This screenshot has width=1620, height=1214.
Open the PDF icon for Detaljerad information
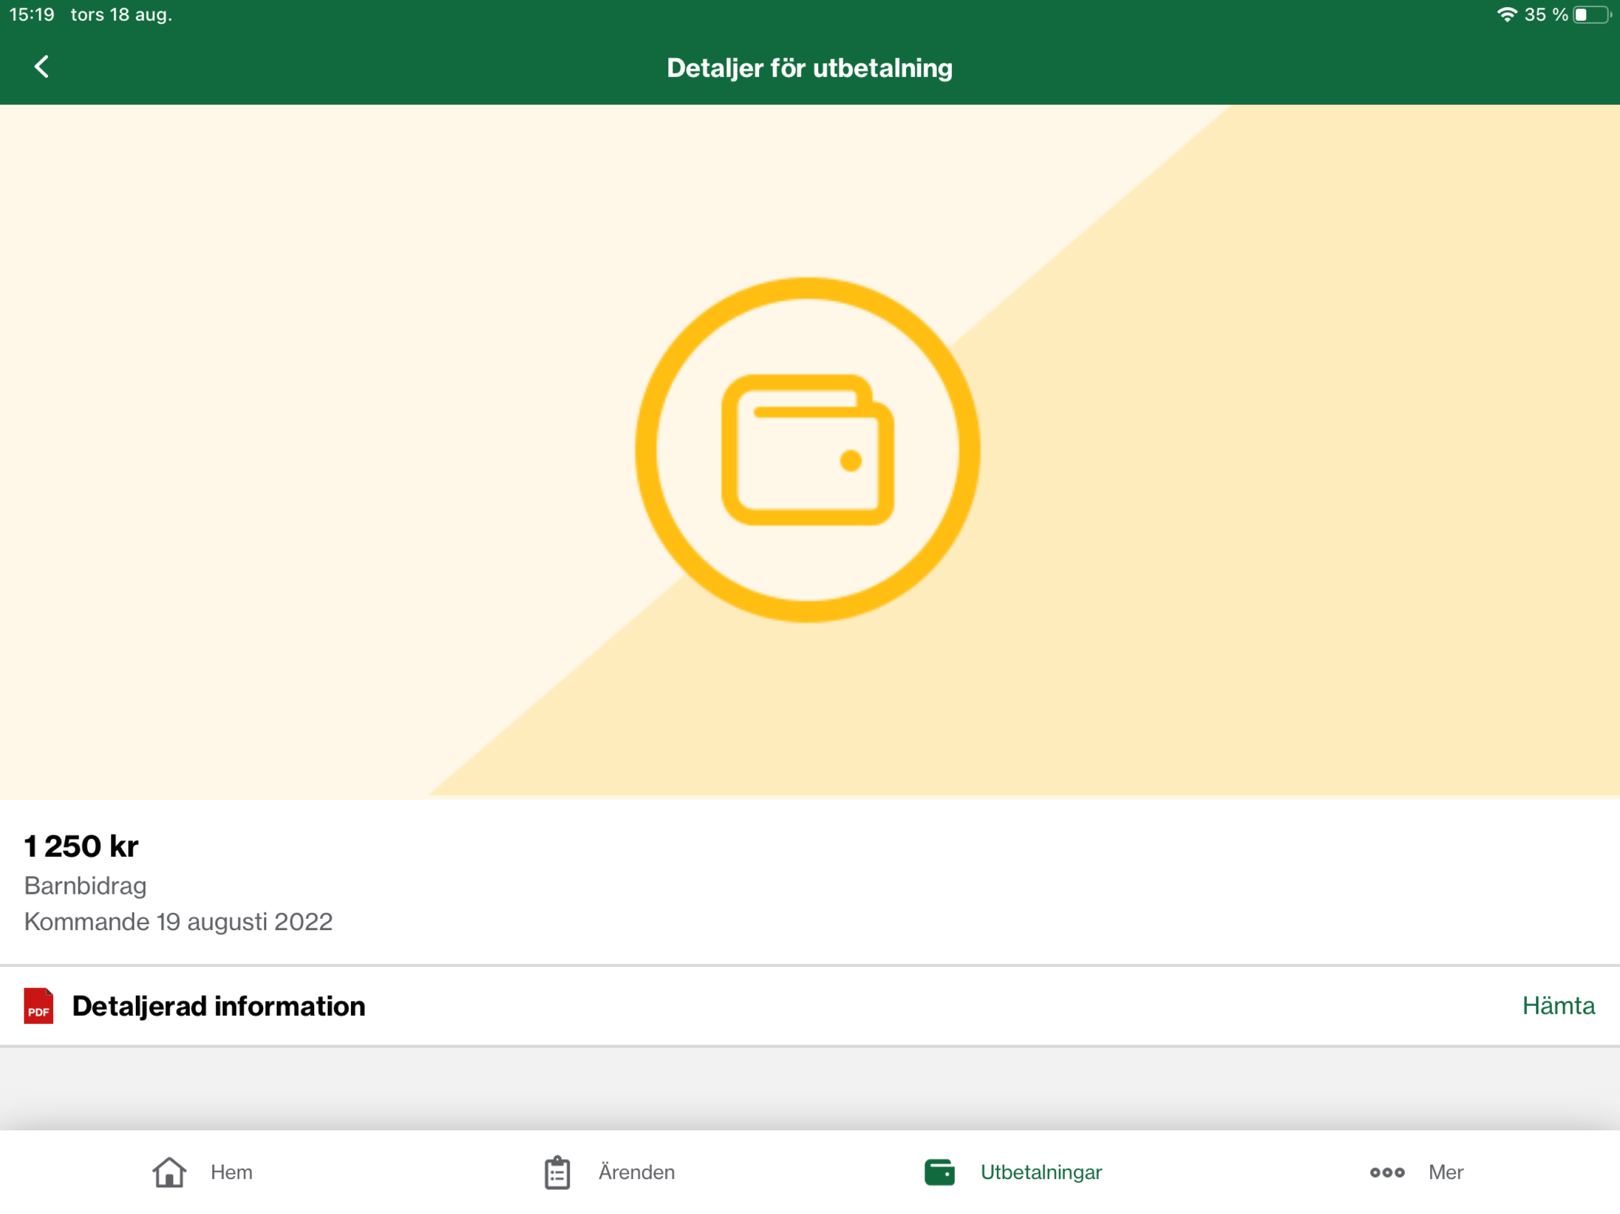click(39, 1005)
